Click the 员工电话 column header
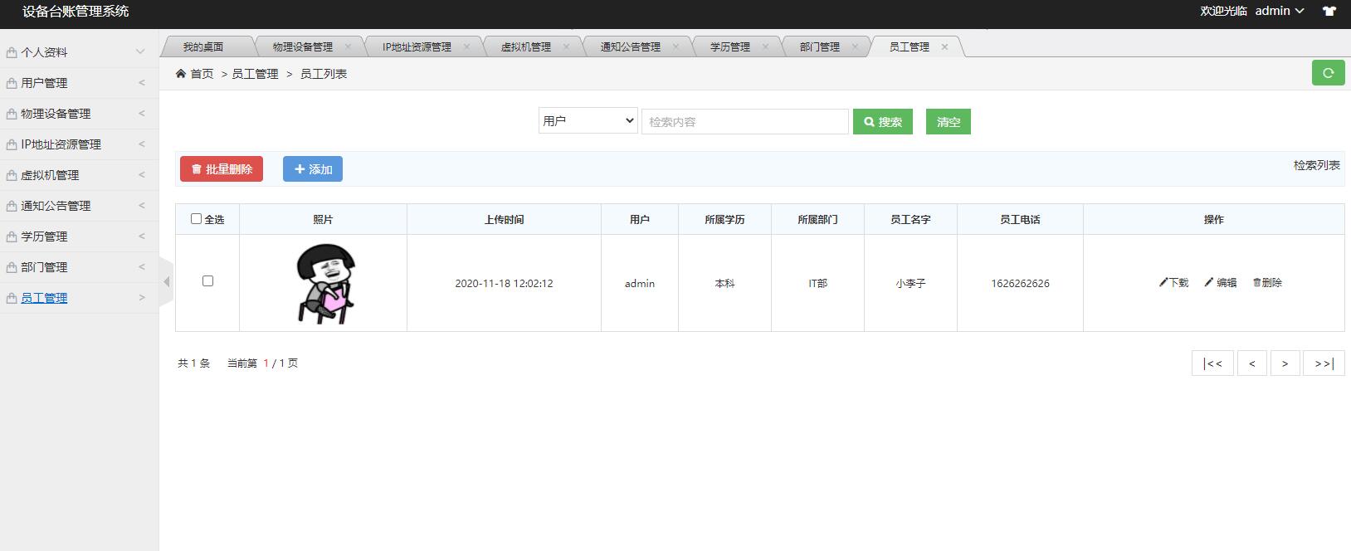Image resolution: width=1351 pixels, height=551 pixels. coord(1020,219)
